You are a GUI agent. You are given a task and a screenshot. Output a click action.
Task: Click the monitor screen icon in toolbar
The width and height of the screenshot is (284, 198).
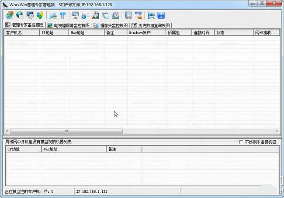[x=75, y=15]
